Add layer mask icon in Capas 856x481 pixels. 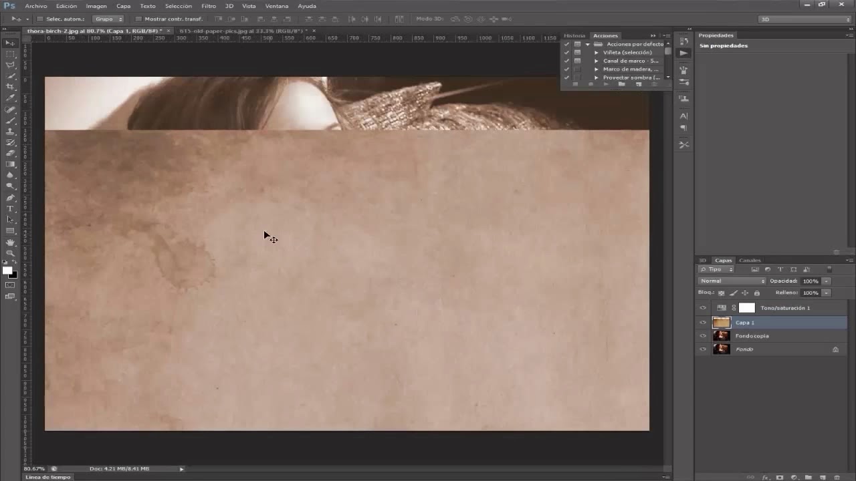pos(780,478)
